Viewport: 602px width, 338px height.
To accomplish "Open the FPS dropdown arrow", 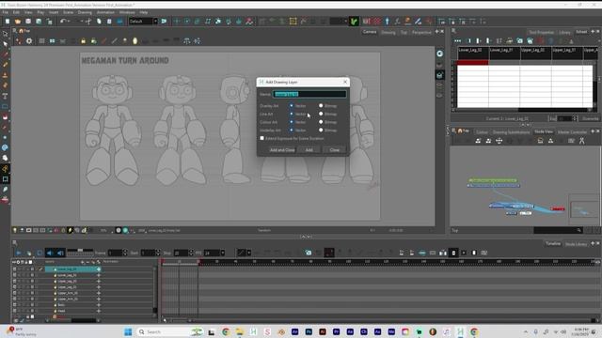I will click(222, 253).
